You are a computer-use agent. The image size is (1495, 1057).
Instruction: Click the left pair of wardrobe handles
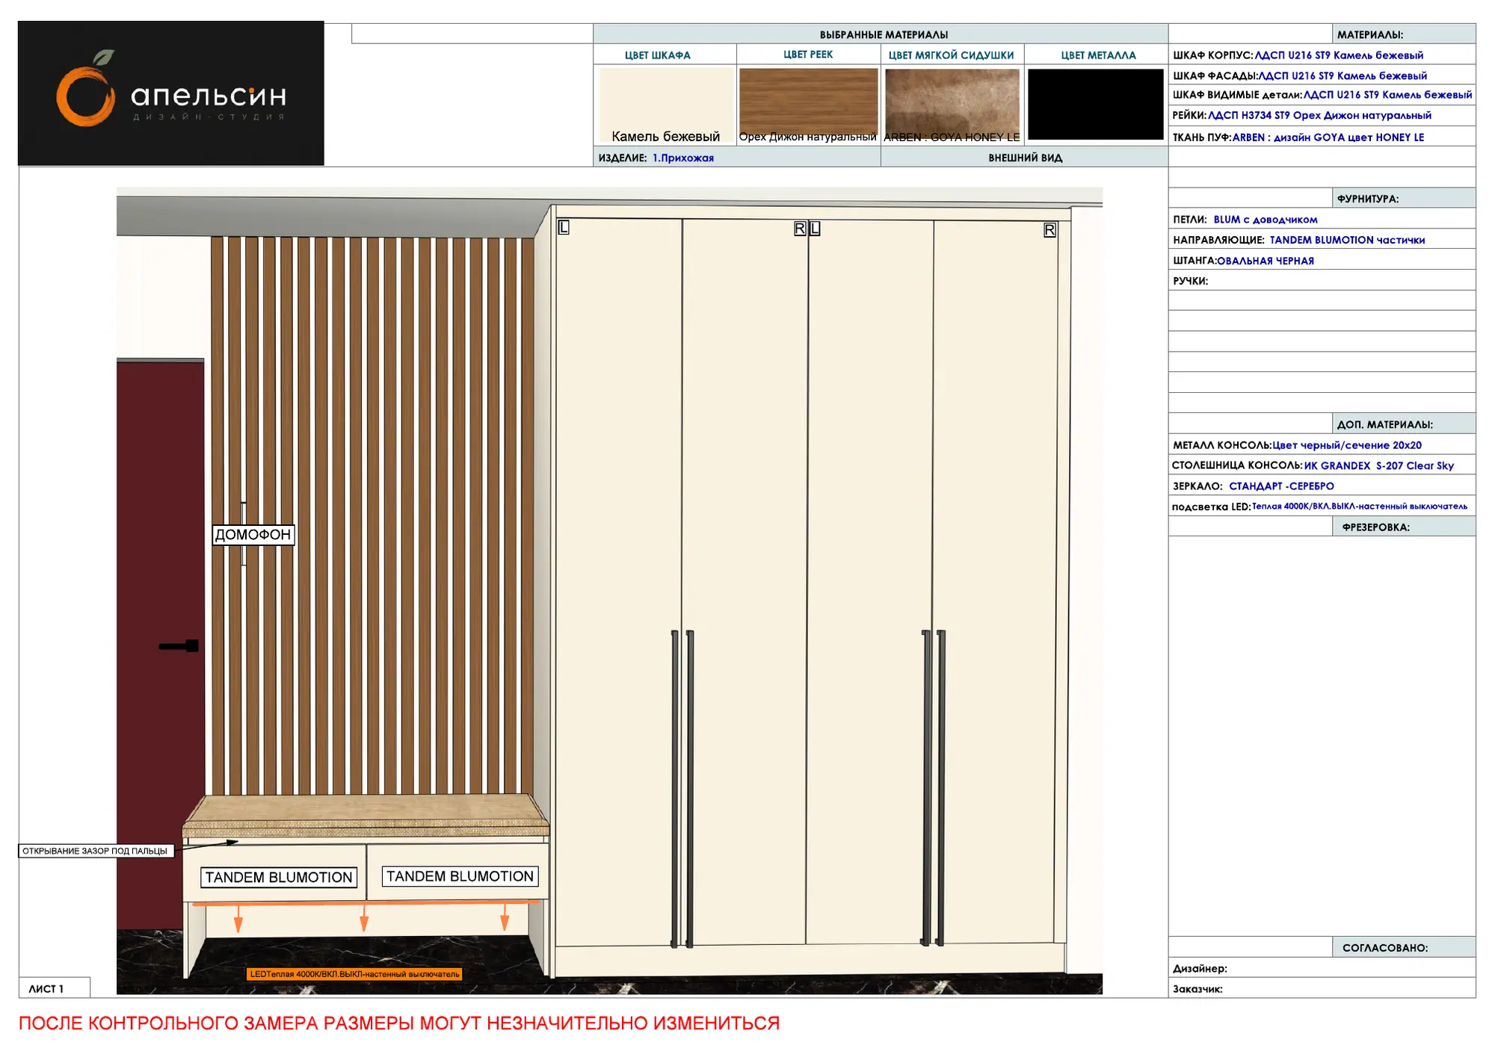[682, 790]
